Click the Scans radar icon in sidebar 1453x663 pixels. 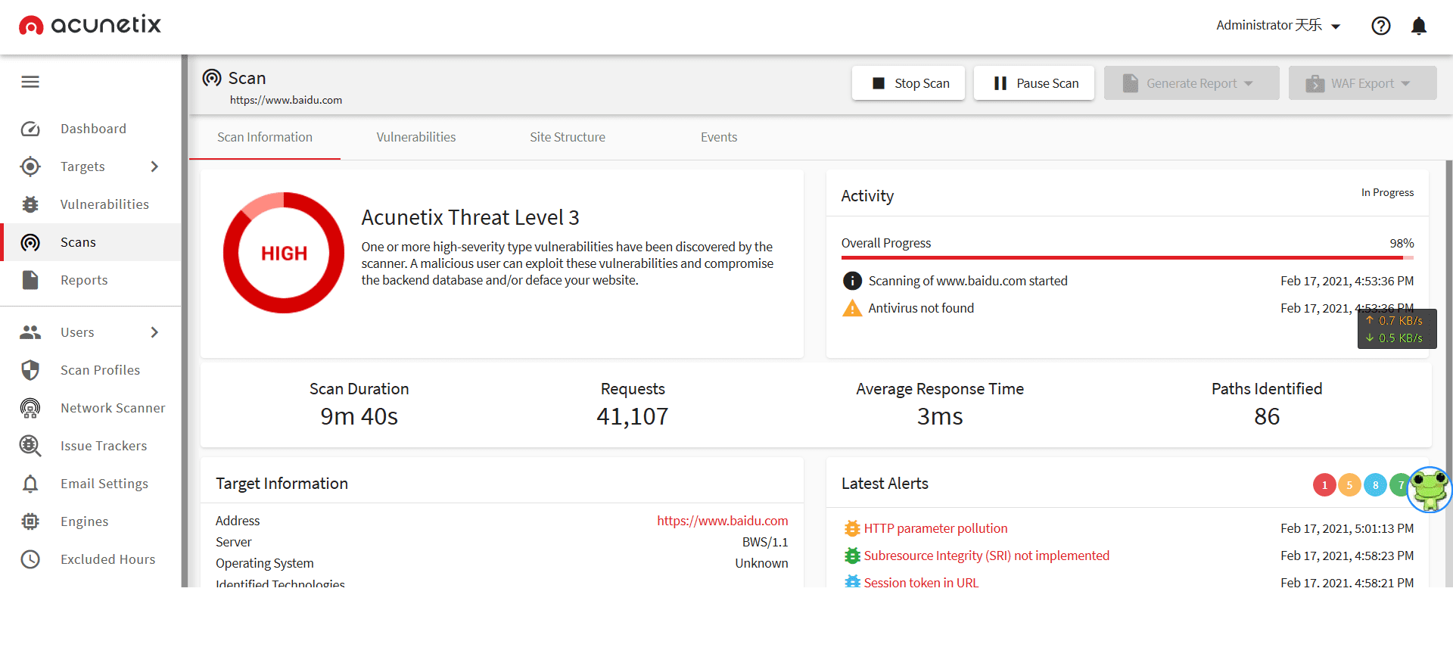tap(30, 242)
